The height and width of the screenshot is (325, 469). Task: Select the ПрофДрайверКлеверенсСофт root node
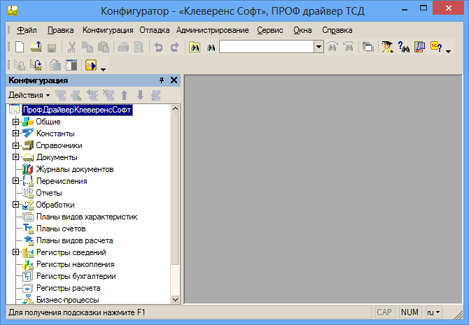pyautogui.click(x=77, y=110)
